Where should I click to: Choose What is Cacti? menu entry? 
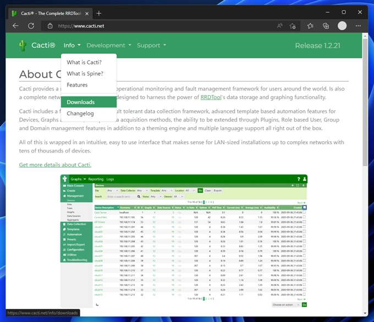click(89, 62)
